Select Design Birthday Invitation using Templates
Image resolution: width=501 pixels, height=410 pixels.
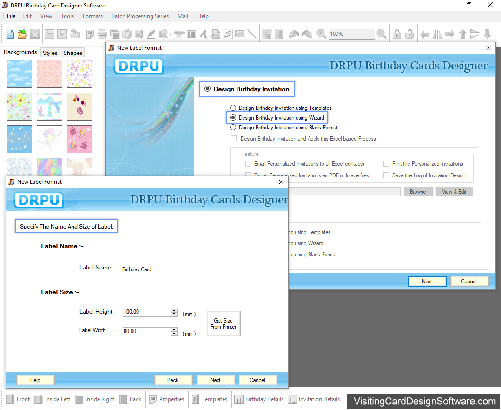point(233,108)
